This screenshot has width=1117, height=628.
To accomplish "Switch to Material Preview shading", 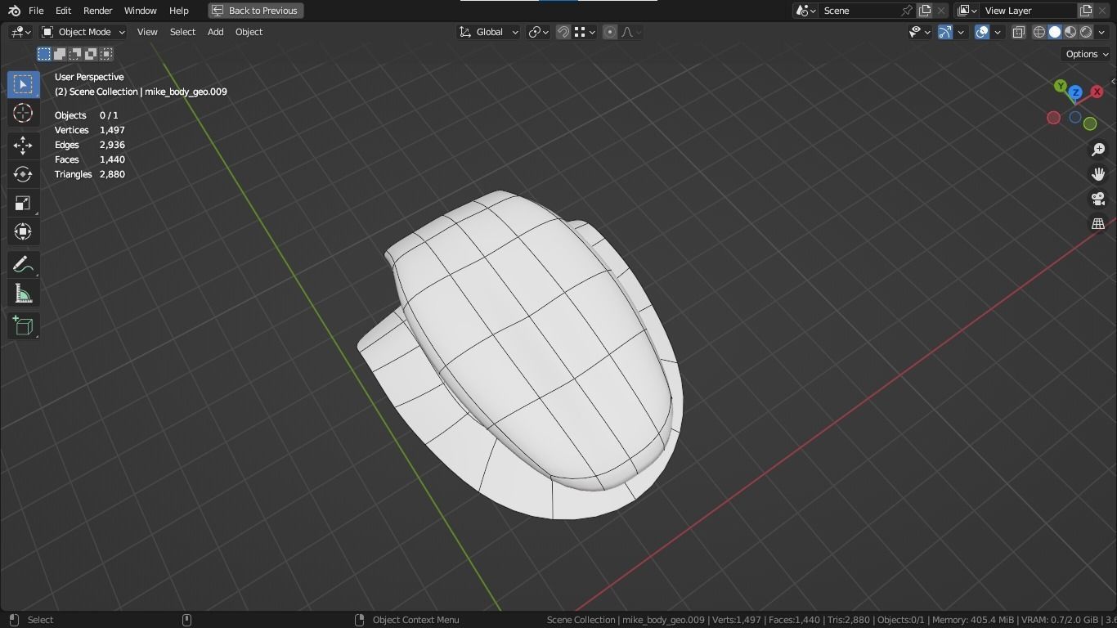I will click(x=1070, y=32).
